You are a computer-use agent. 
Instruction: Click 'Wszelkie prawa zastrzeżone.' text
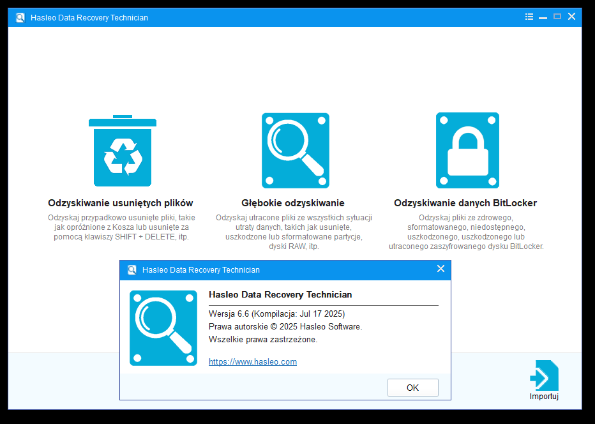pos(263,339)
